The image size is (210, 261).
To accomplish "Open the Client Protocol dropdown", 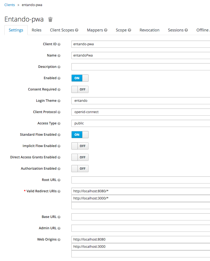I will coord(141,112).
